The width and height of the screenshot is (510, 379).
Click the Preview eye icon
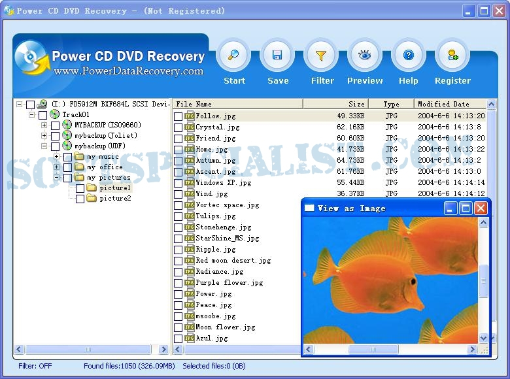point(365,56)
